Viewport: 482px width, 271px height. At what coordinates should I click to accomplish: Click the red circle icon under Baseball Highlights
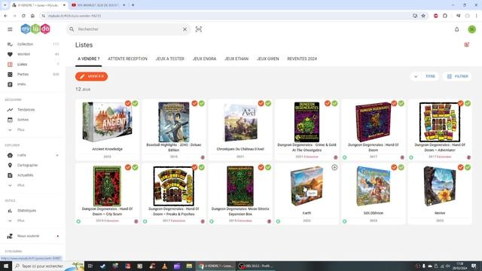point(203,157)
